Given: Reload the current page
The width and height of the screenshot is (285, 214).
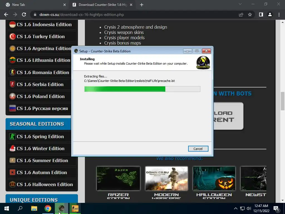Looking at the screenshot, I should (x=24, y=14).
